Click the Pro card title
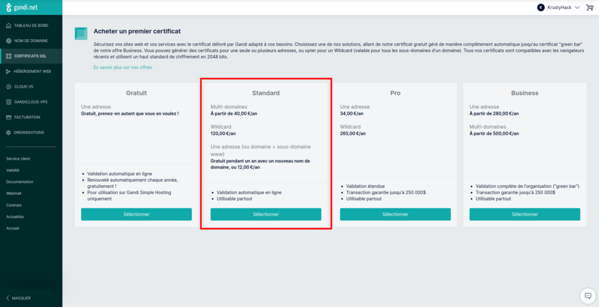This screenshot has height=307, width=599. click(395, 93)
